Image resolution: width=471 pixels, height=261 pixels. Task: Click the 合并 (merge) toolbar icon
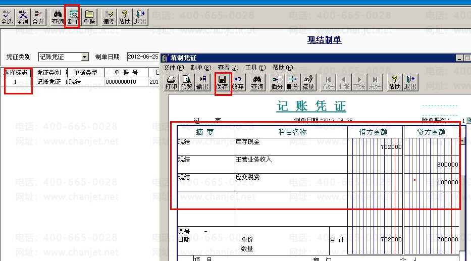coord(38,18)
